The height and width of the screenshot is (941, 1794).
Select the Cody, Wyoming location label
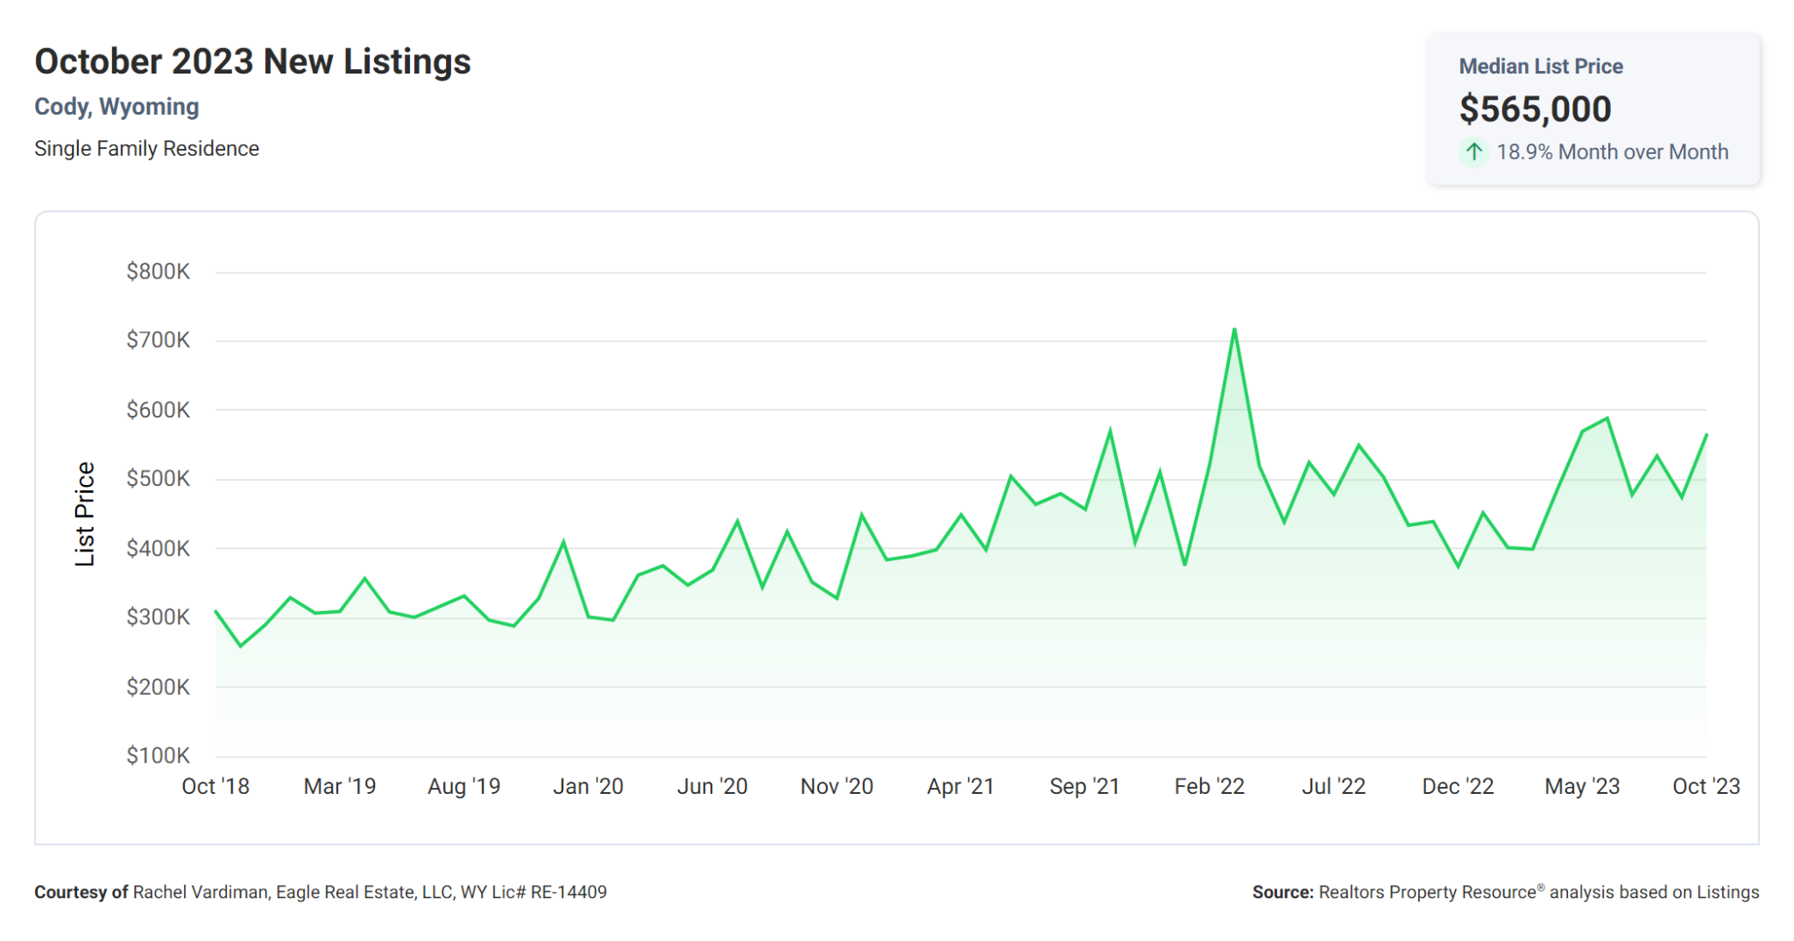(117, 106)
